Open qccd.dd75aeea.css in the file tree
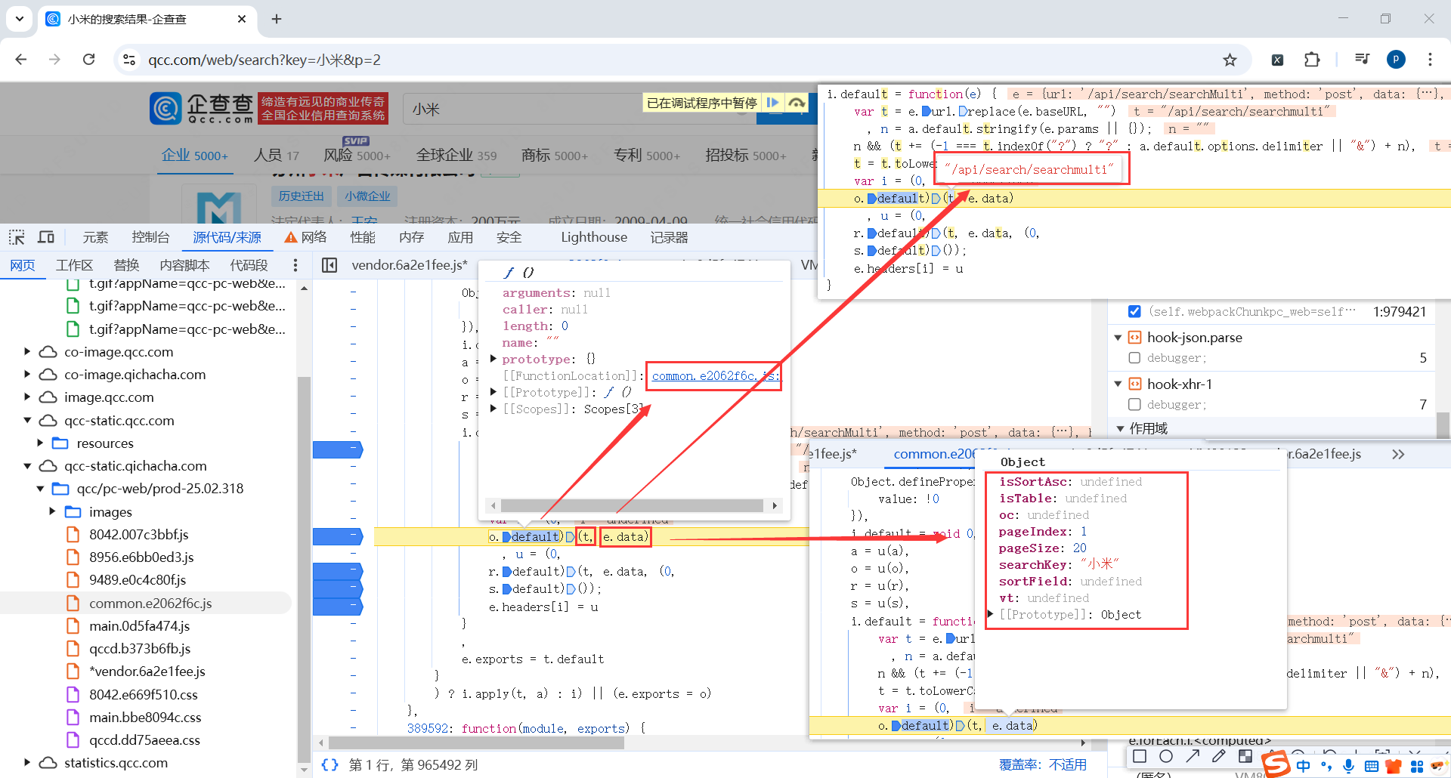Viewport: 1451px width, 778px height. coord(144,739)
